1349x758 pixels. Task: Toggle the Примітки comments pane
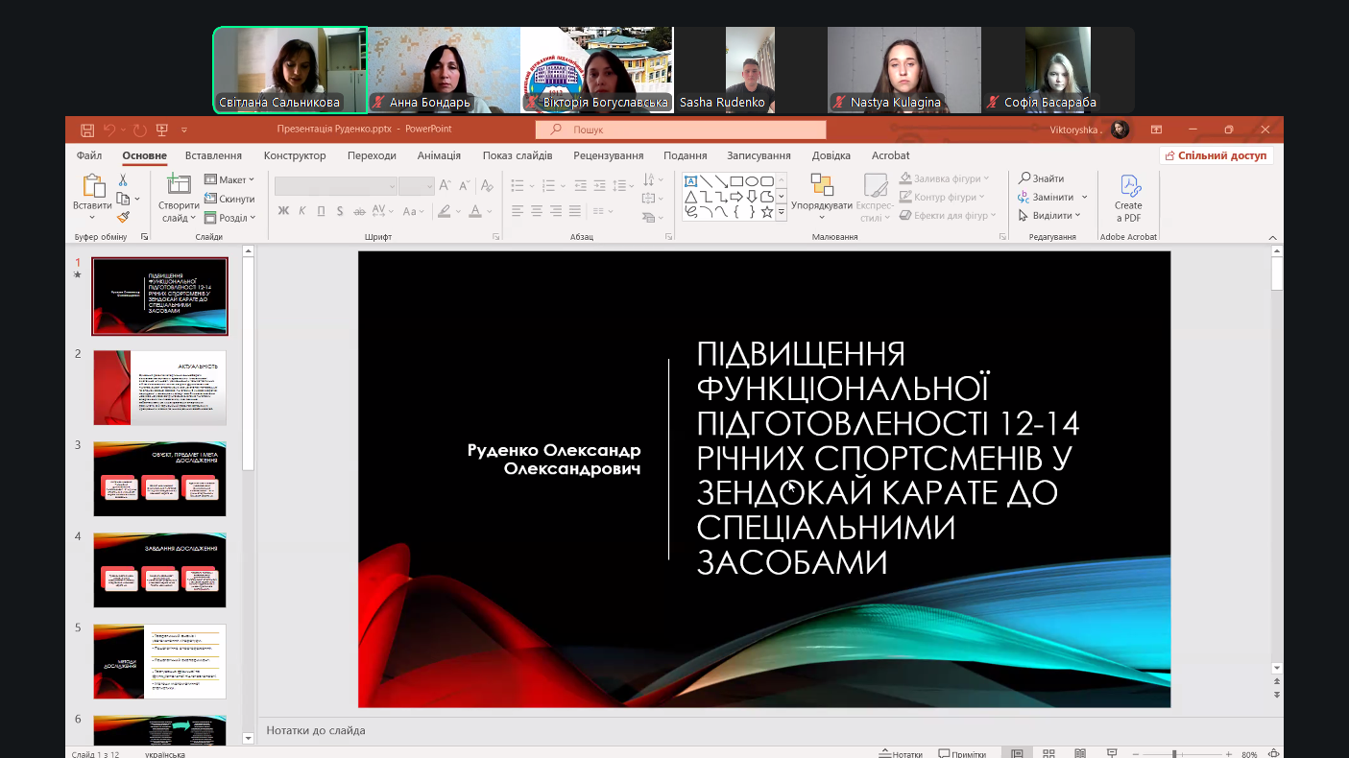(x=962, y=753)
